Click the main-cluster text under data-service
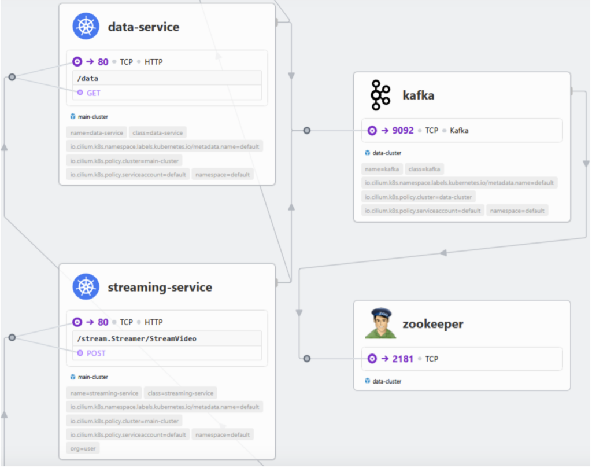Image resolution: width=592 pixels, height=468 pixels. point(93,117)
